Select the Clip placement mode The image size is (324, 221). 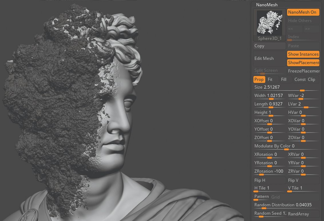311,79
